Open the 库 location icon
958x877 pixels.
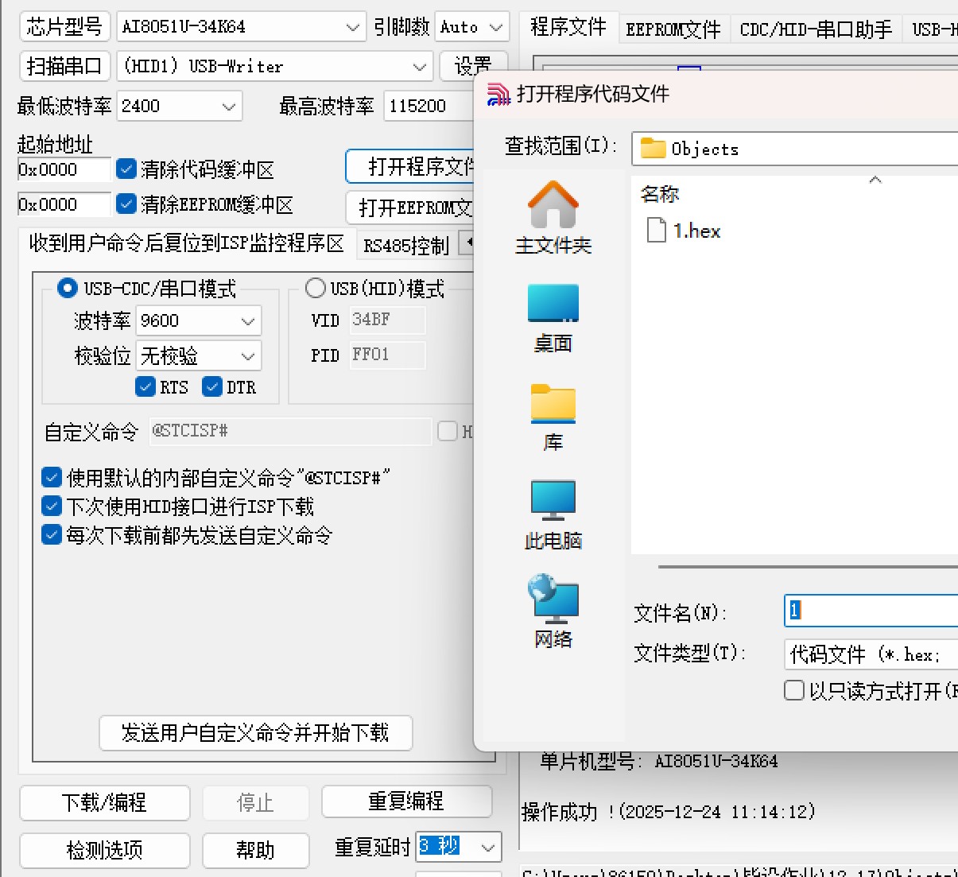click(553, 409)
